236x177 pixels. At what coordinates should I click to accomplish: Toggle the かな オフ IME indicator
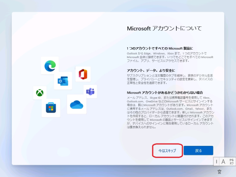coord(231,162)
